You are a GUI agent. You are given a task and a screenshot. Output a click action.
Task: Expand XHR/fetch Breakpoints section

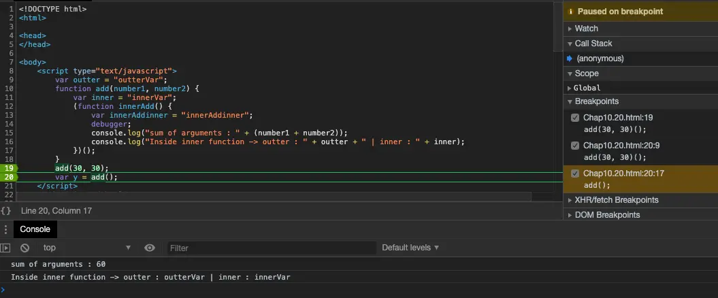570,200
